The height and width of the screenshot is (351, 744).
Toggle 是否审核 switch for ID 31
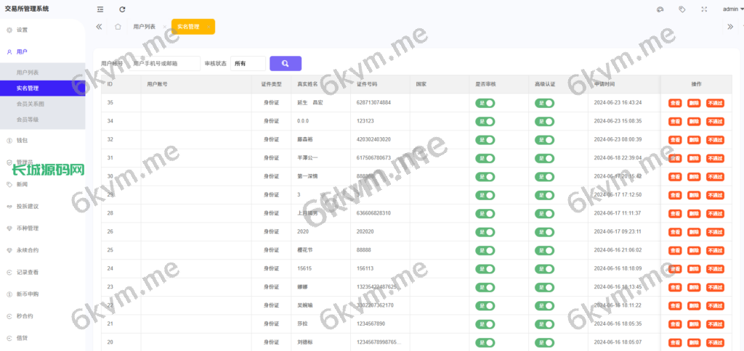coord(485,158)
